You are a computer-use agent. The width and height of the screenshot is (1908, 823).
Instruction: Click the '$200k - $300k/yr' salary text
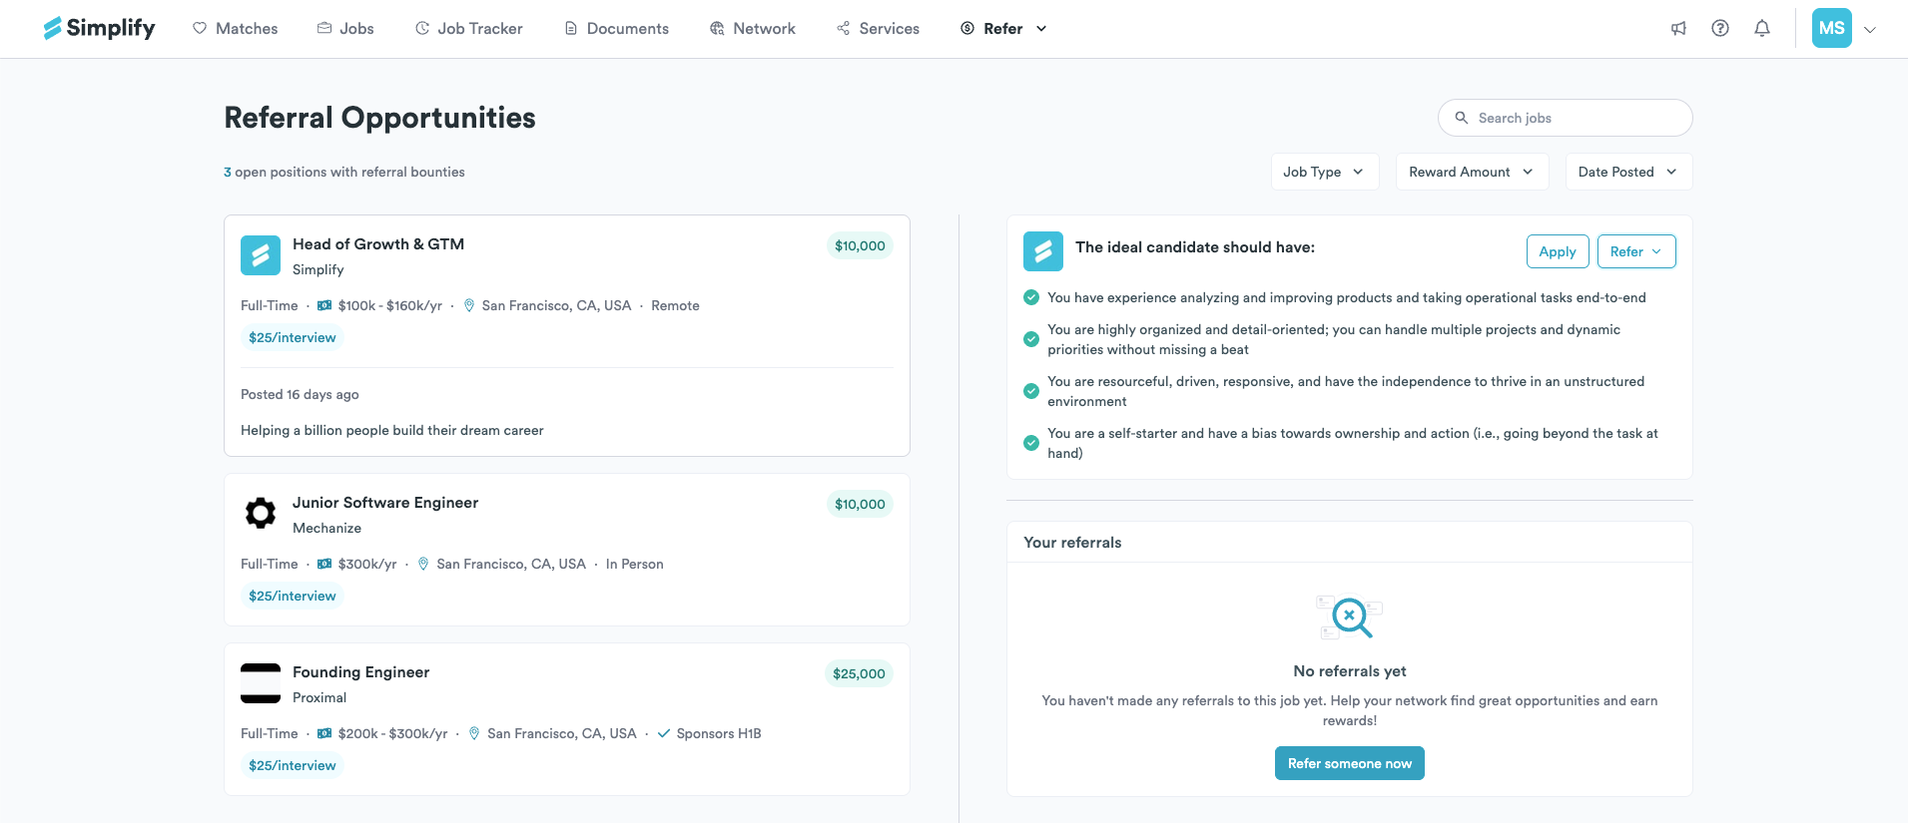(x=393, y=733)
